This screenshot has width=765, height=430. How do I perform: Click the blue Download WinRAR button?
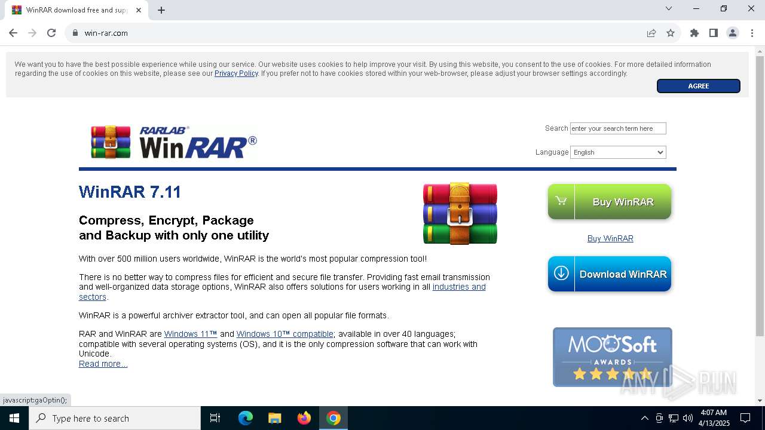(x=610, y=274)
